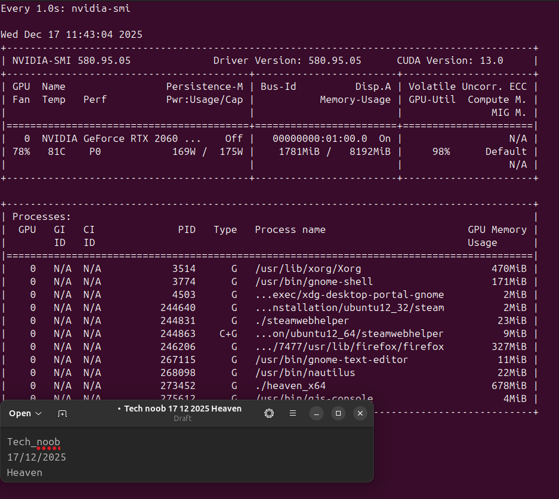Minimize the Text Editor window
The height and width of the screenshot is (499, 559).
coord(316,413)
